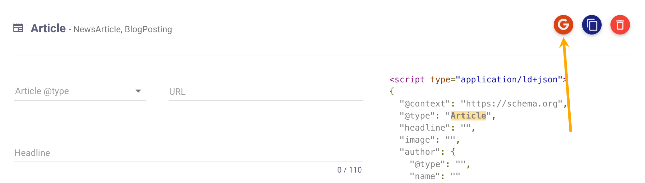
Task: Click the 0 / 110 character counter
Action: coord(349,170)
